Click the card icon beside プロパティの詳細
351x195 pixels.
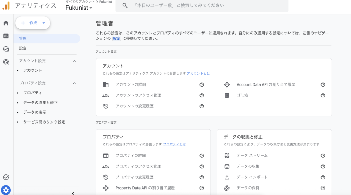[106, 156]
